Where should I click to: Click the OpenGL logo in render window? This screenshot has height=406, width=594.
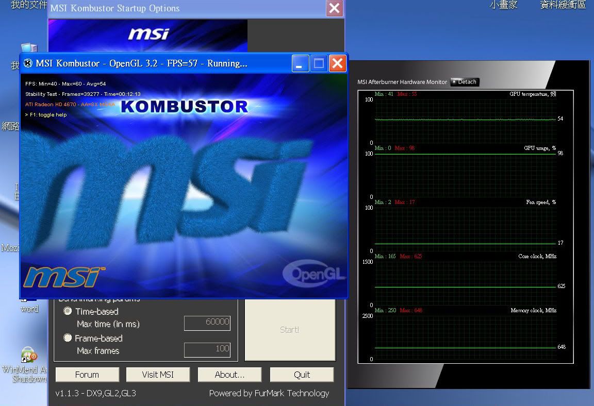[313, 273]
